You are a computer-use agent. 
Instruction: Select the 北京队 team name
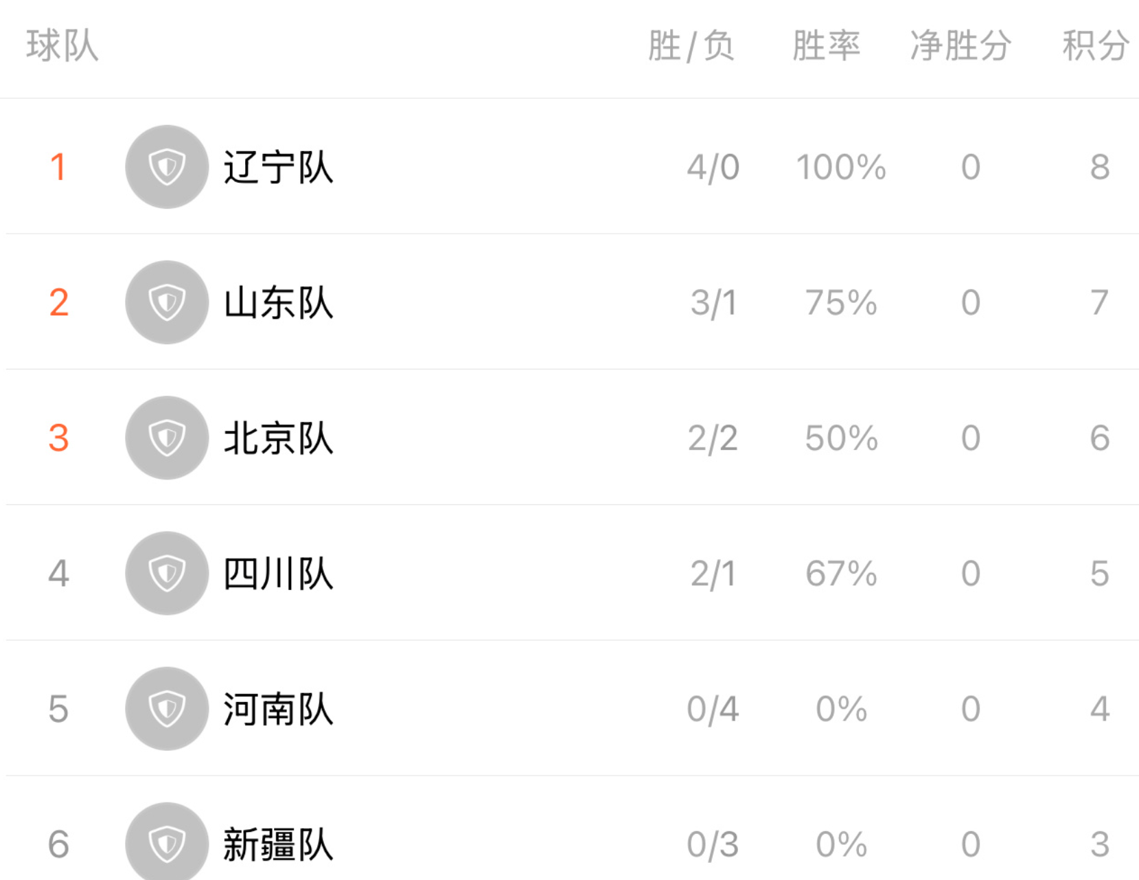(278, 438)
